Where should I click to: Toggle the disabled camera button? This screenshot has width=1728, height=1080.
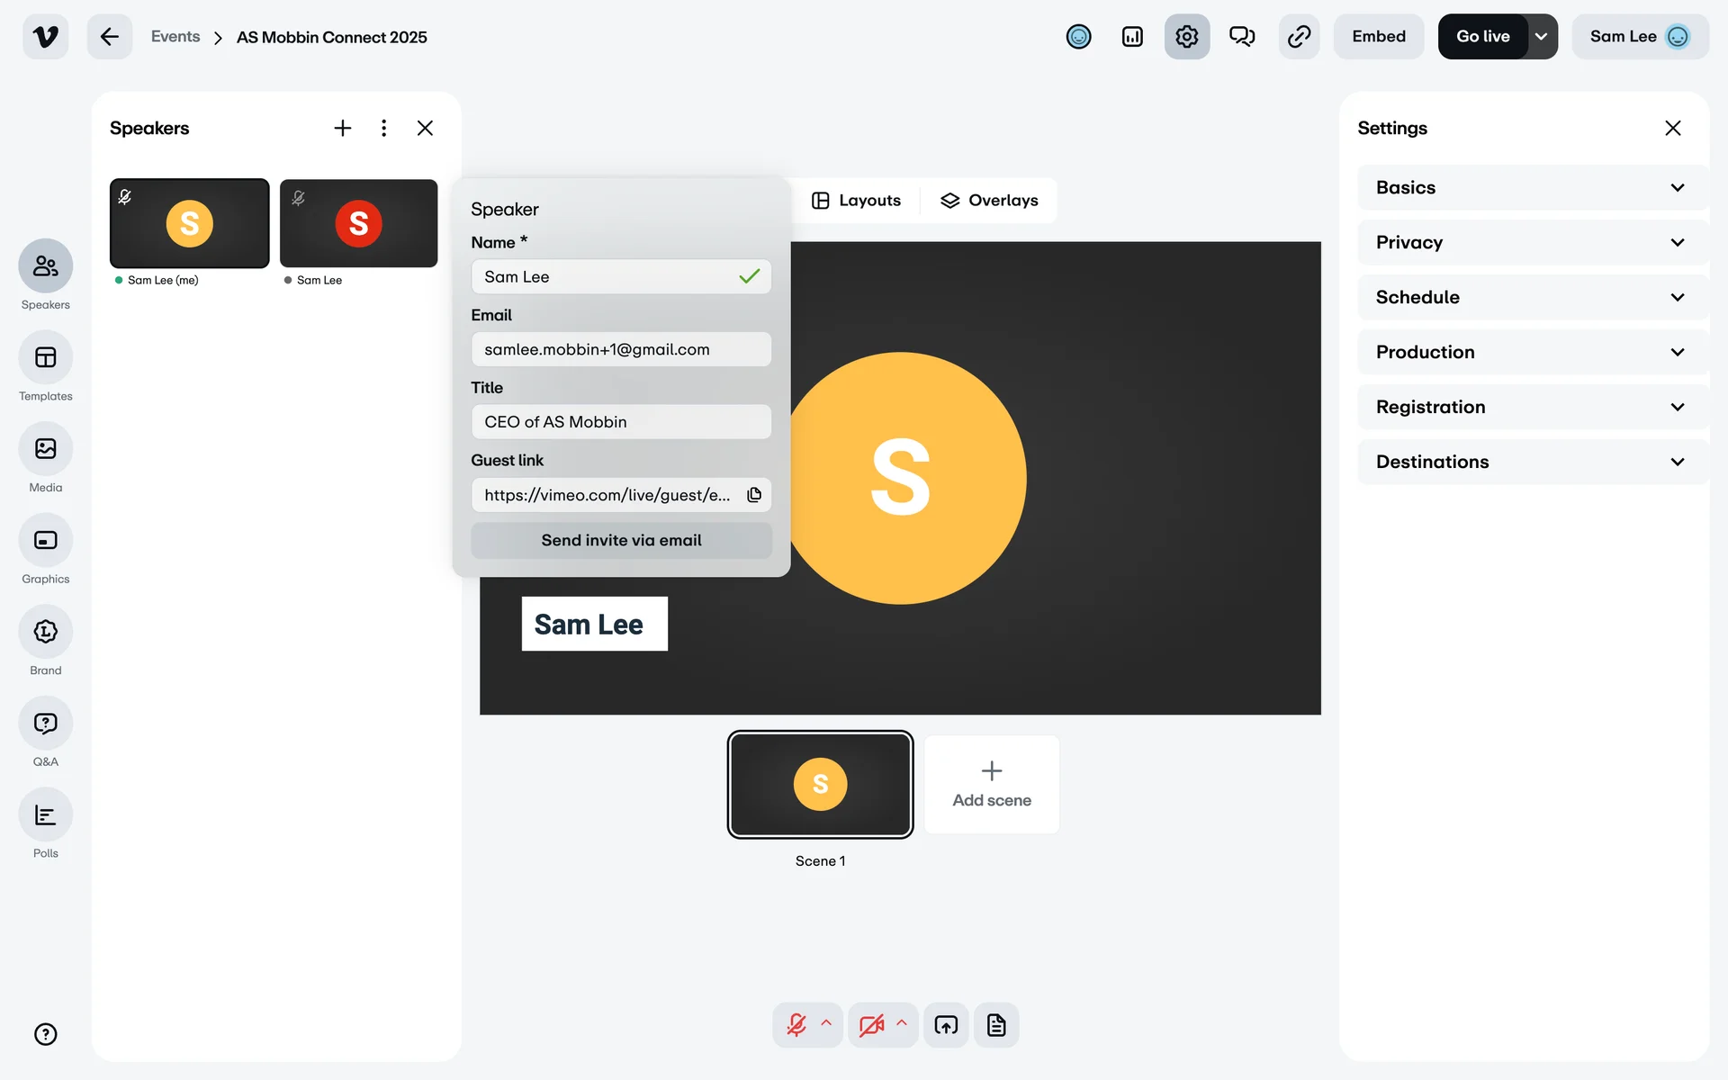point(870,1025)
